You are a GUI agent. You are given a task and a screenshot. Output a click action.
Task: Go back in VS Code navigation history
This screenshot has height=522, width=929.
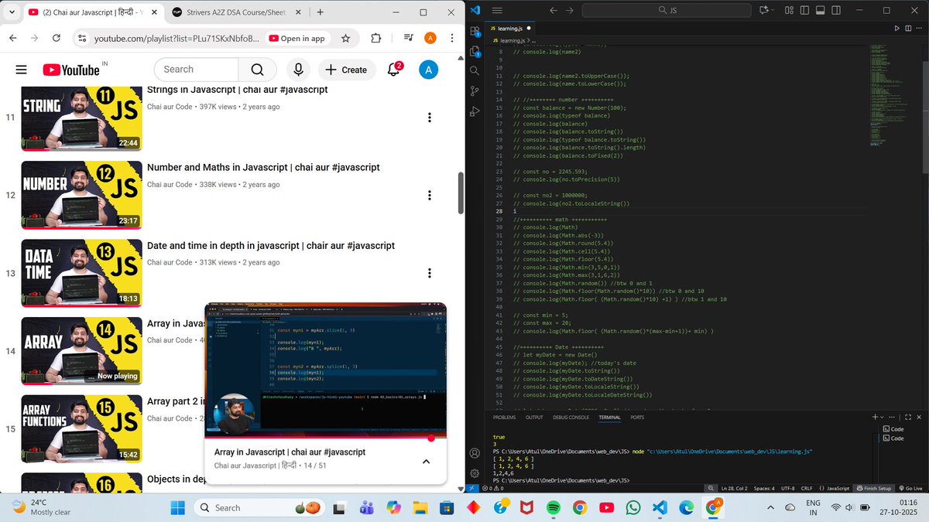tap(554, 10)
